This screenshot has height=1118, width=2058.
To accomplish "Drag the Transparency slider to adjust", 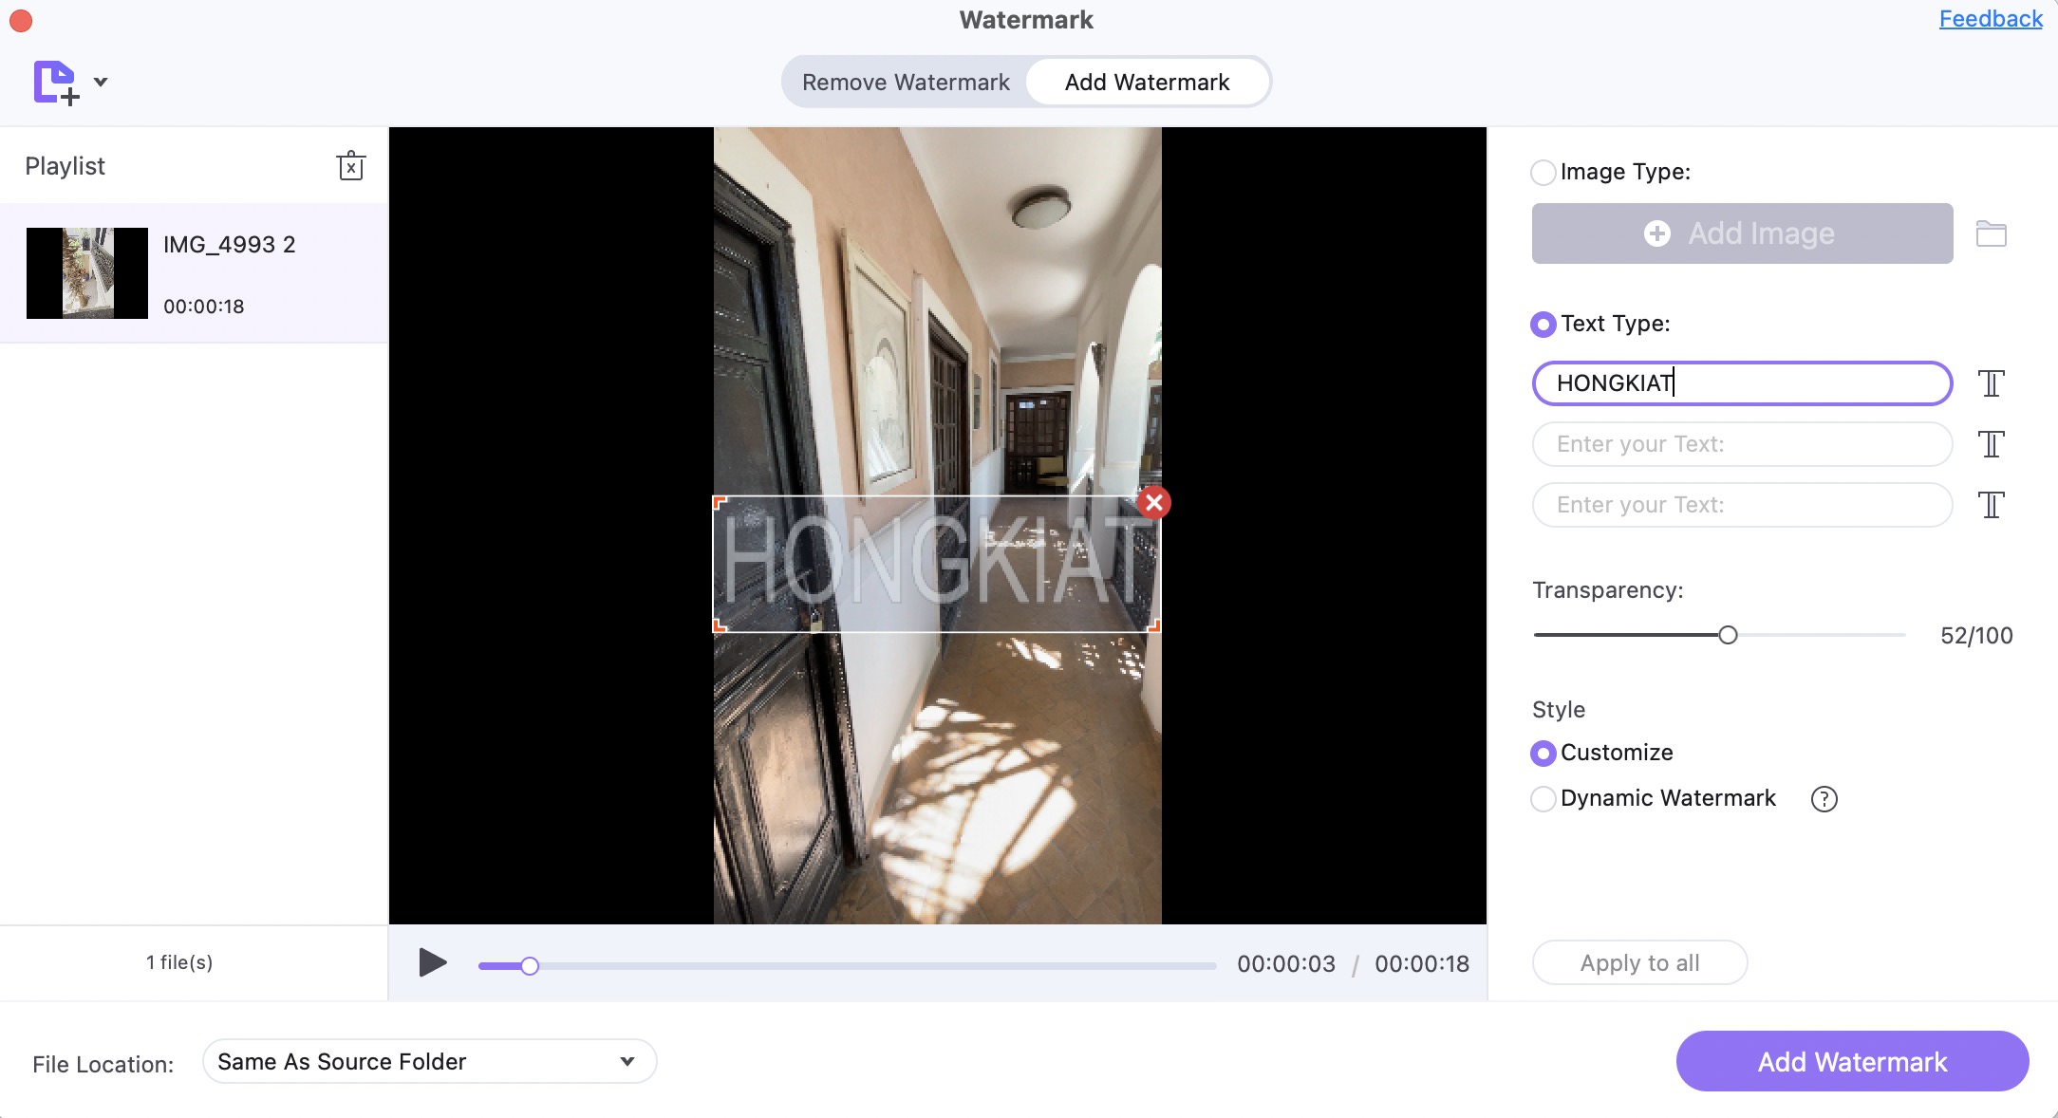I will click(1725, 635).
